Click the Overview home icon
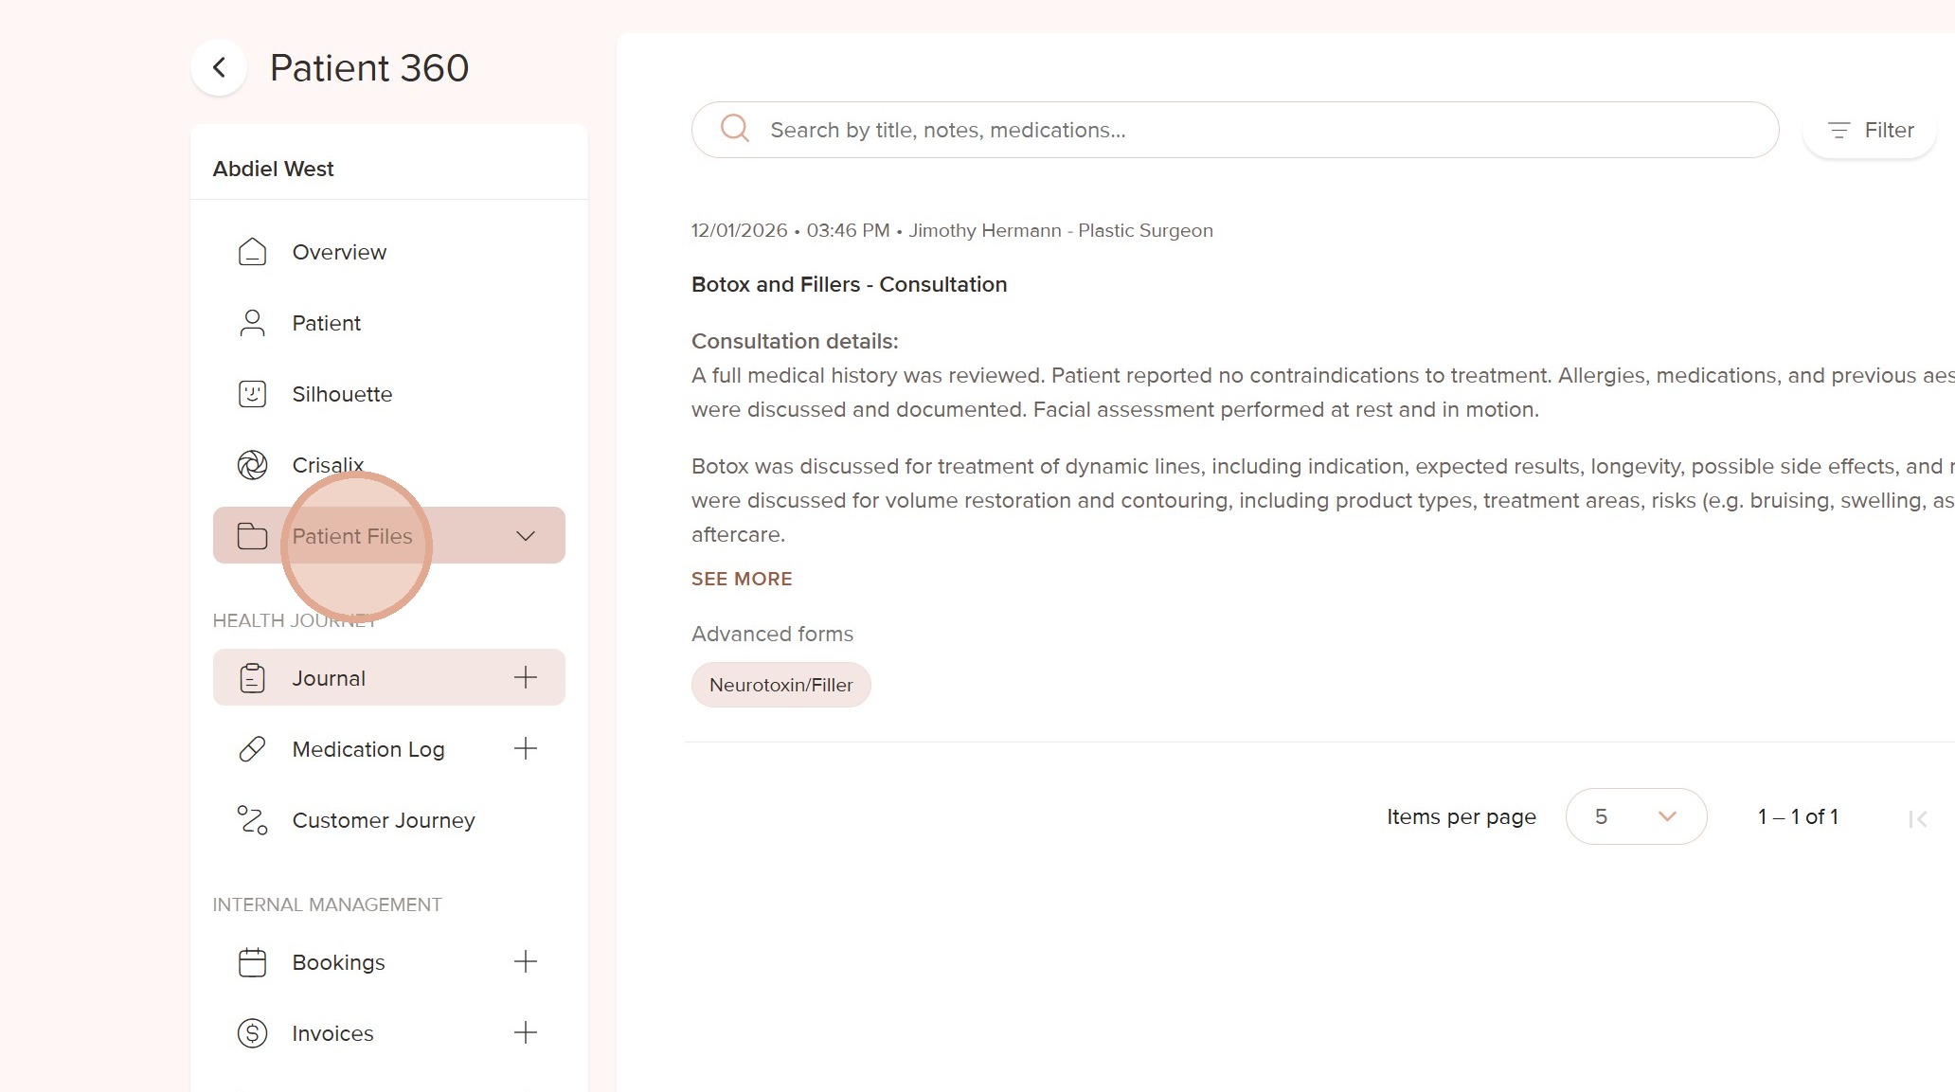 [252, 252]
